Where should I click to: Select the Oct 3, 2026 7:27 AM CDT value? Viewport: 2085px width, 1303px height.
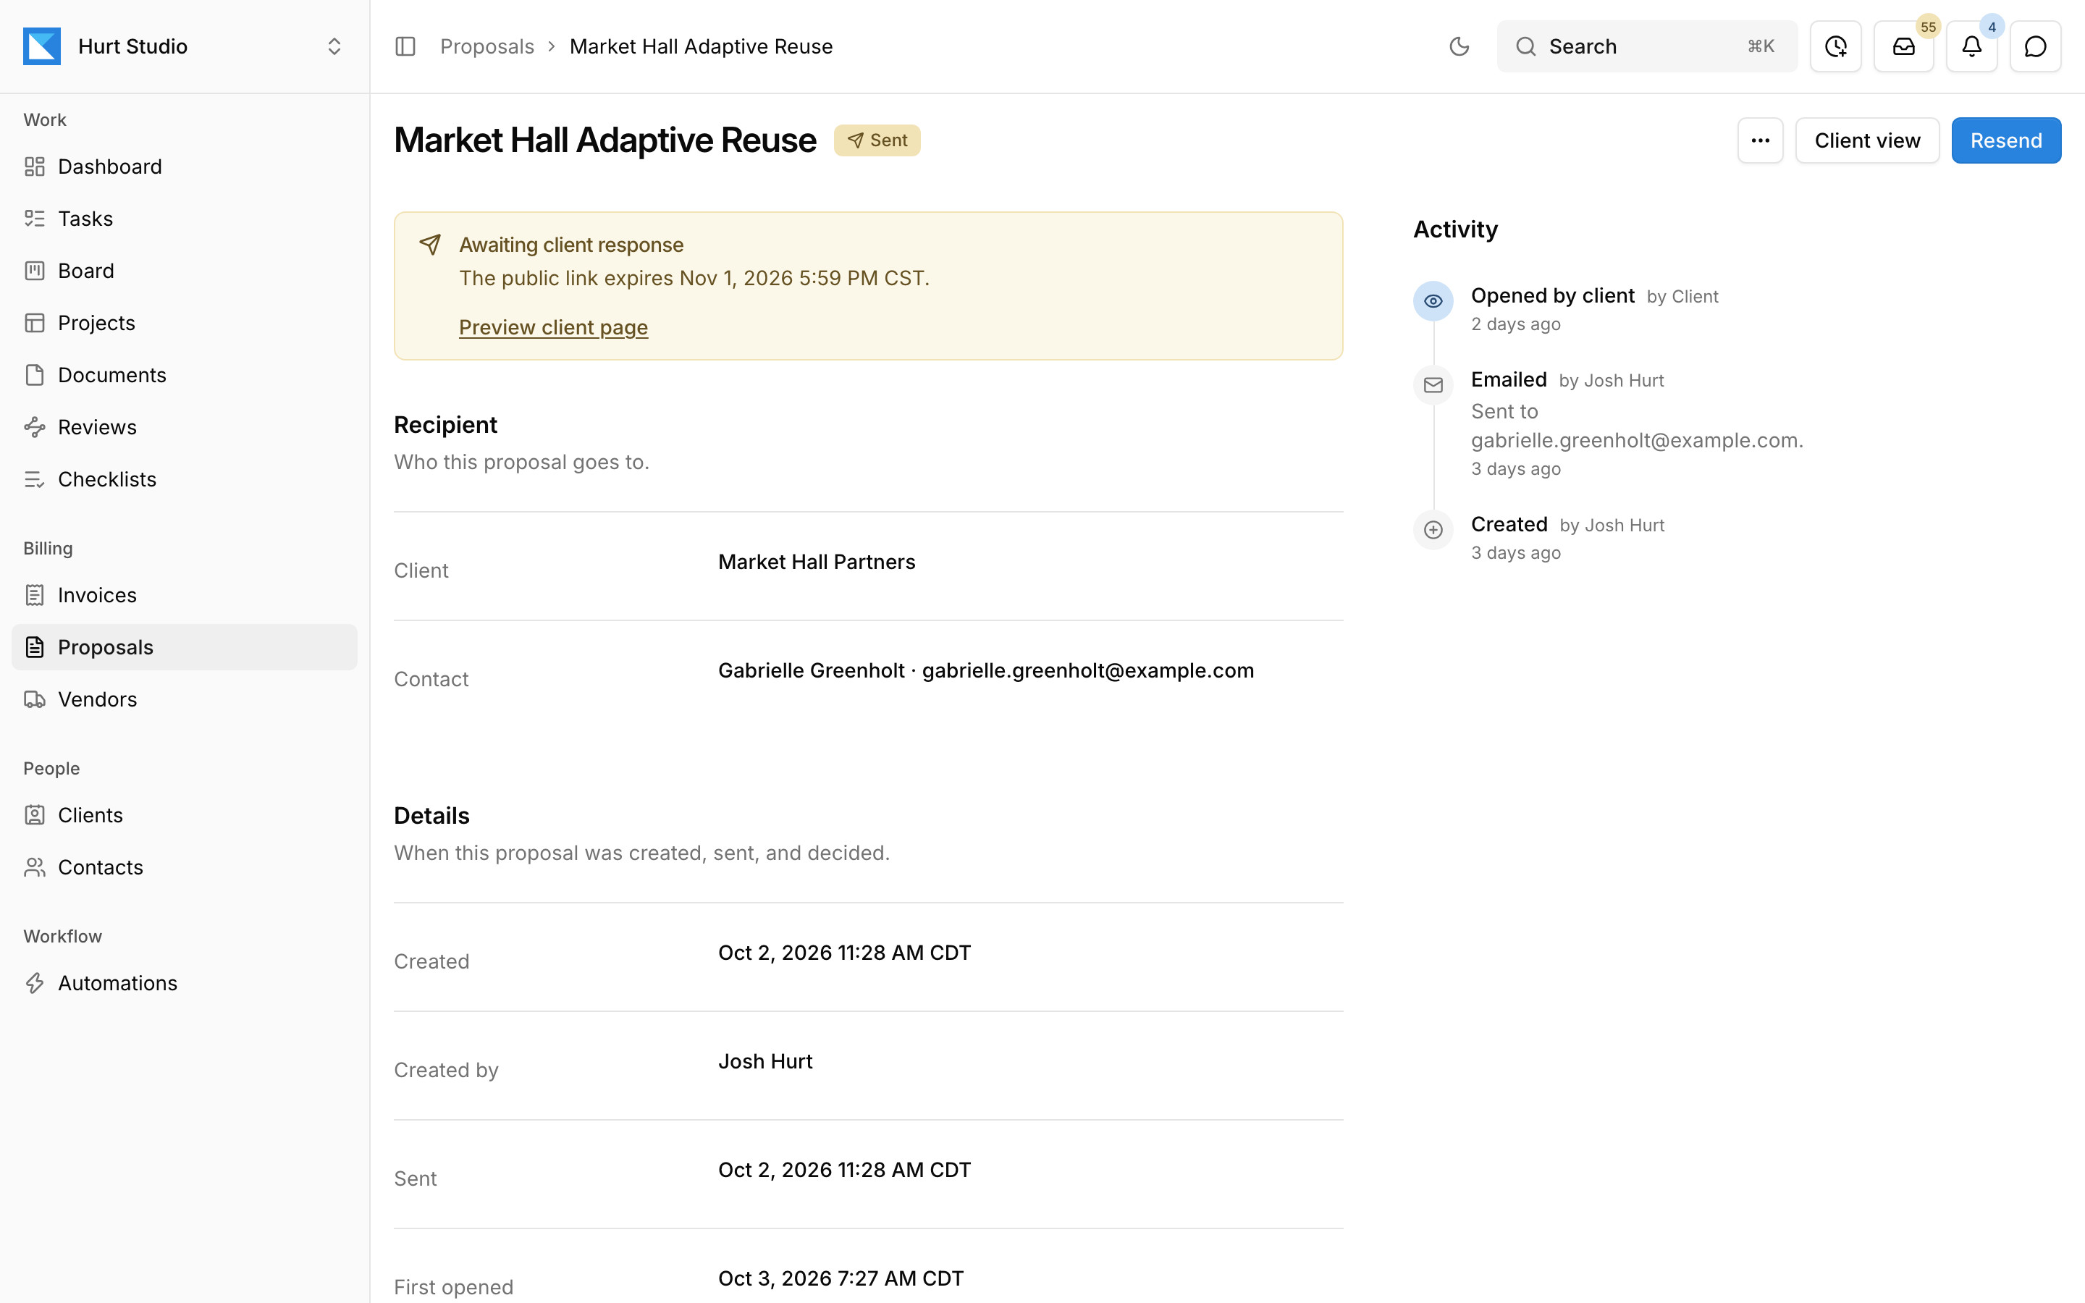pos(841,1279)
